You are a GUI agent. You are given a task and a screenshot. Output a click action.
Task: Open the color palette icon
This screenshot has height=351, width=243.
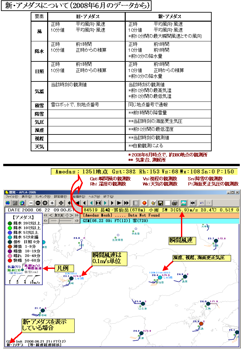click(153, 203)
